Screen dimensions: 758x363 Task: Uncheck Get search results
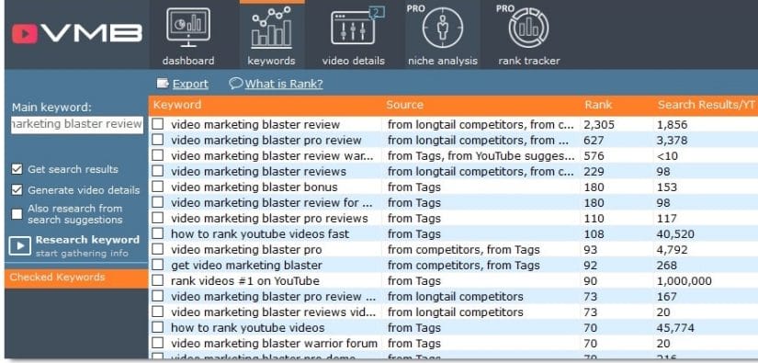(17, 169)
